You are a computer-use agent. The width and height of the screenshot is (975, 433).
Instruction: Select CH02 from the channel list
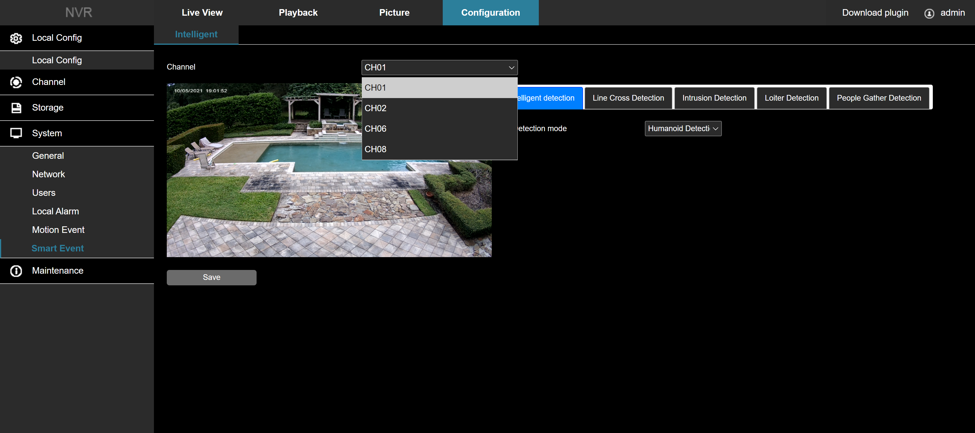[x=439, y=108]
